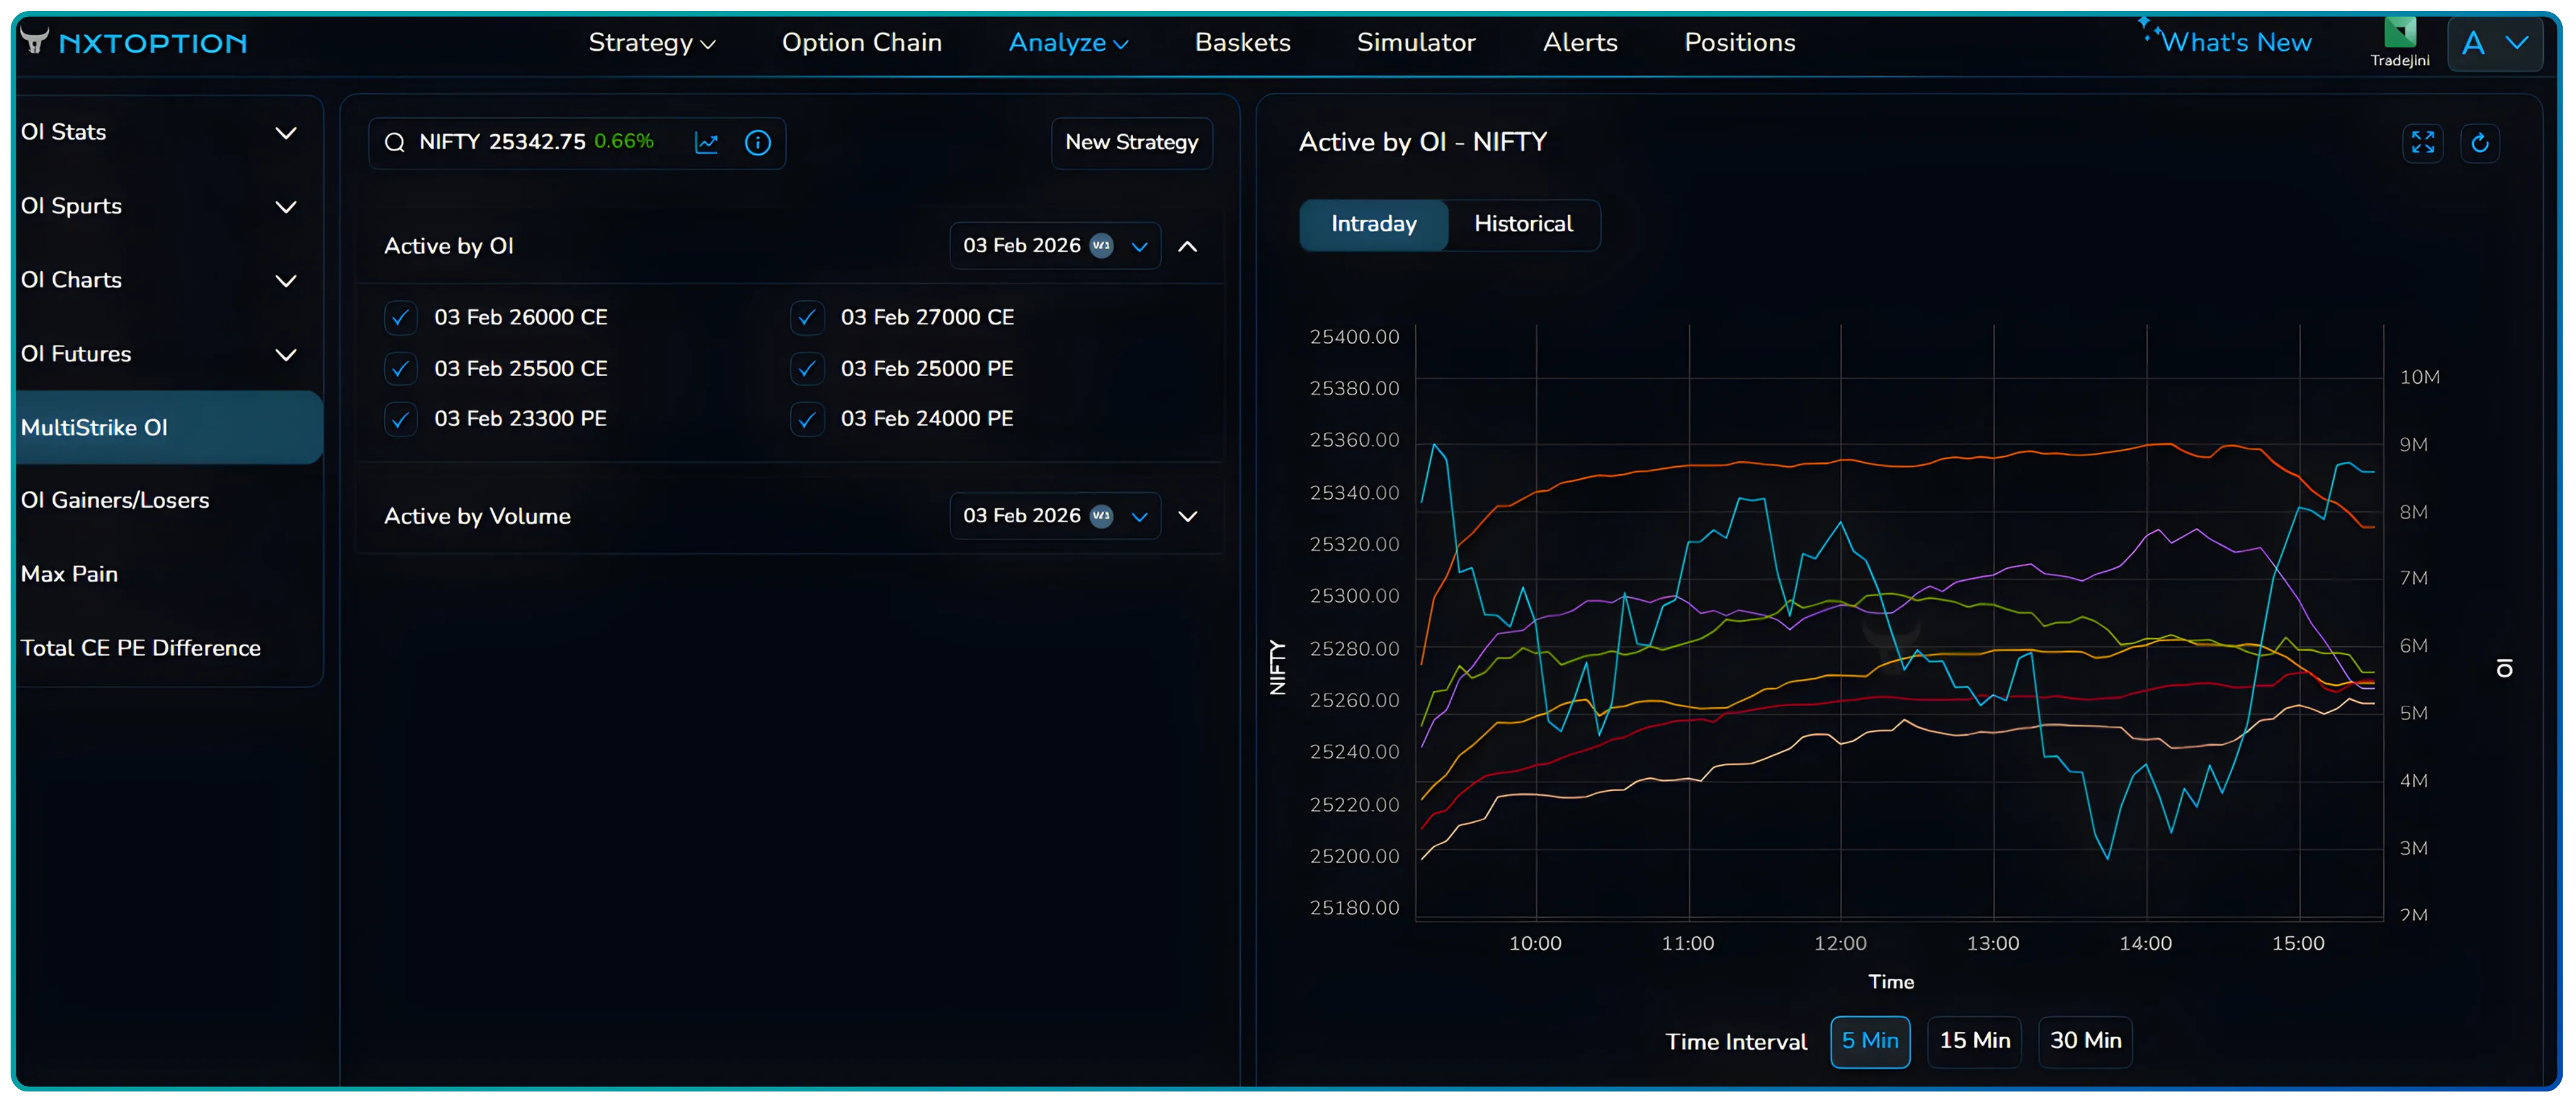Click the NXTOPTION bull logo
Viewport: 2576px width, 1096px height.
point(35,41)
